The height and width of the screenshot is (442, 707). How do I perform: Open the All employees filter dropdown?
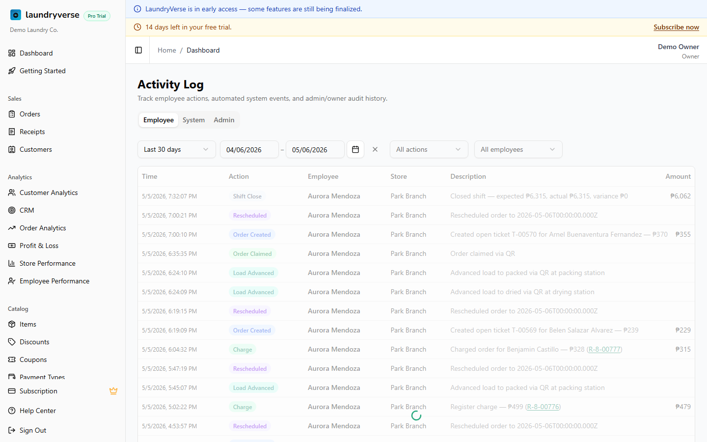(x=518, y=149)
